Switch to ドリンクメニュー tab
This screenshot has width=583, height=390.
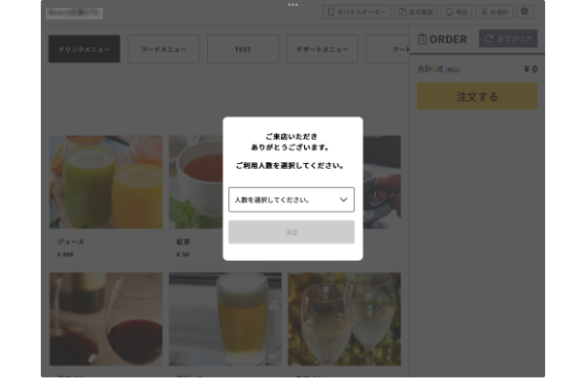click(85, 49)
